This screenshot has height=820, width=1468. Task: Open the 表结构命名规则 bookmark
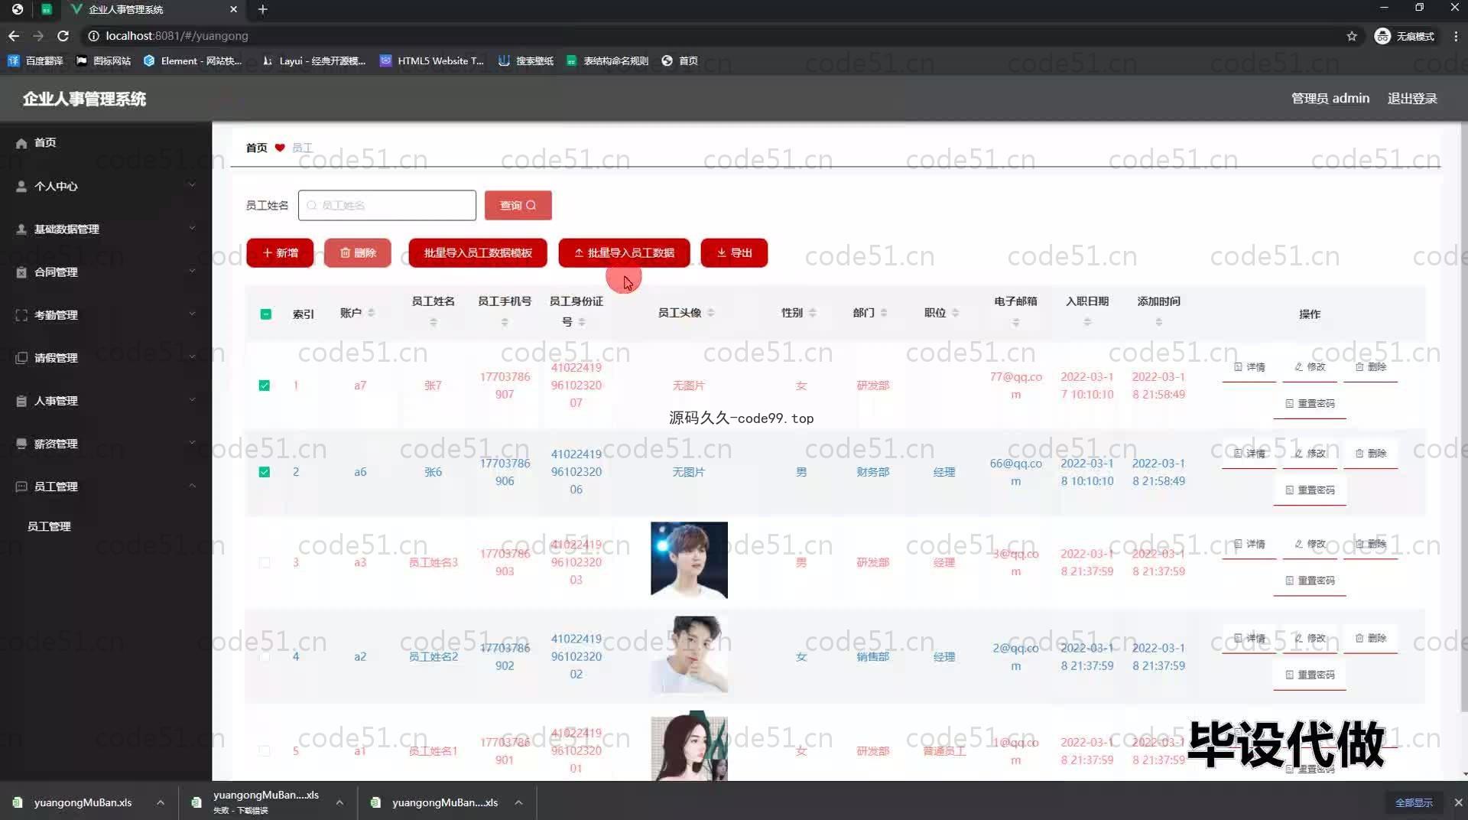(x=607, y=60)
